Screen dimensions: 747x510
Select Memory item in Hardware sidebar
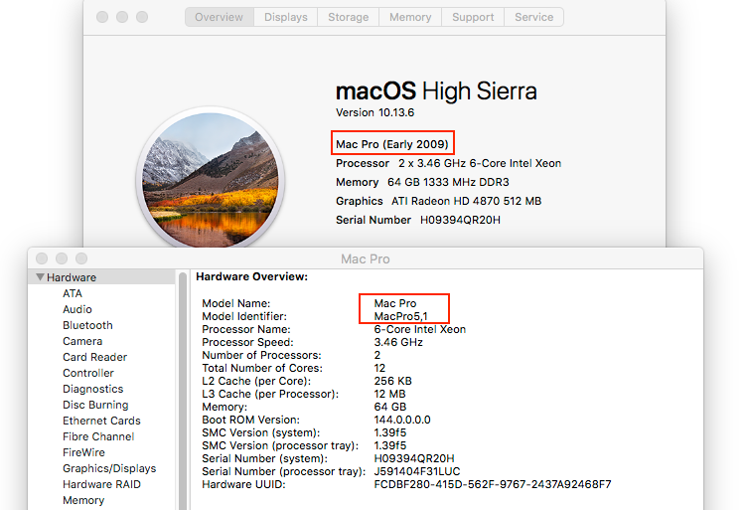(x=83, y=500)
